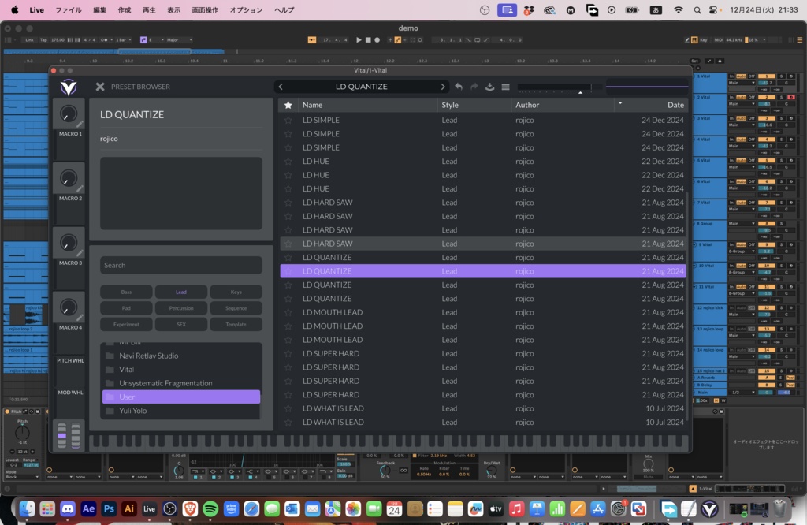Star the first LD MOUTH LEAD preset
The image size is (807, 525).
click(x=288, y=312)
